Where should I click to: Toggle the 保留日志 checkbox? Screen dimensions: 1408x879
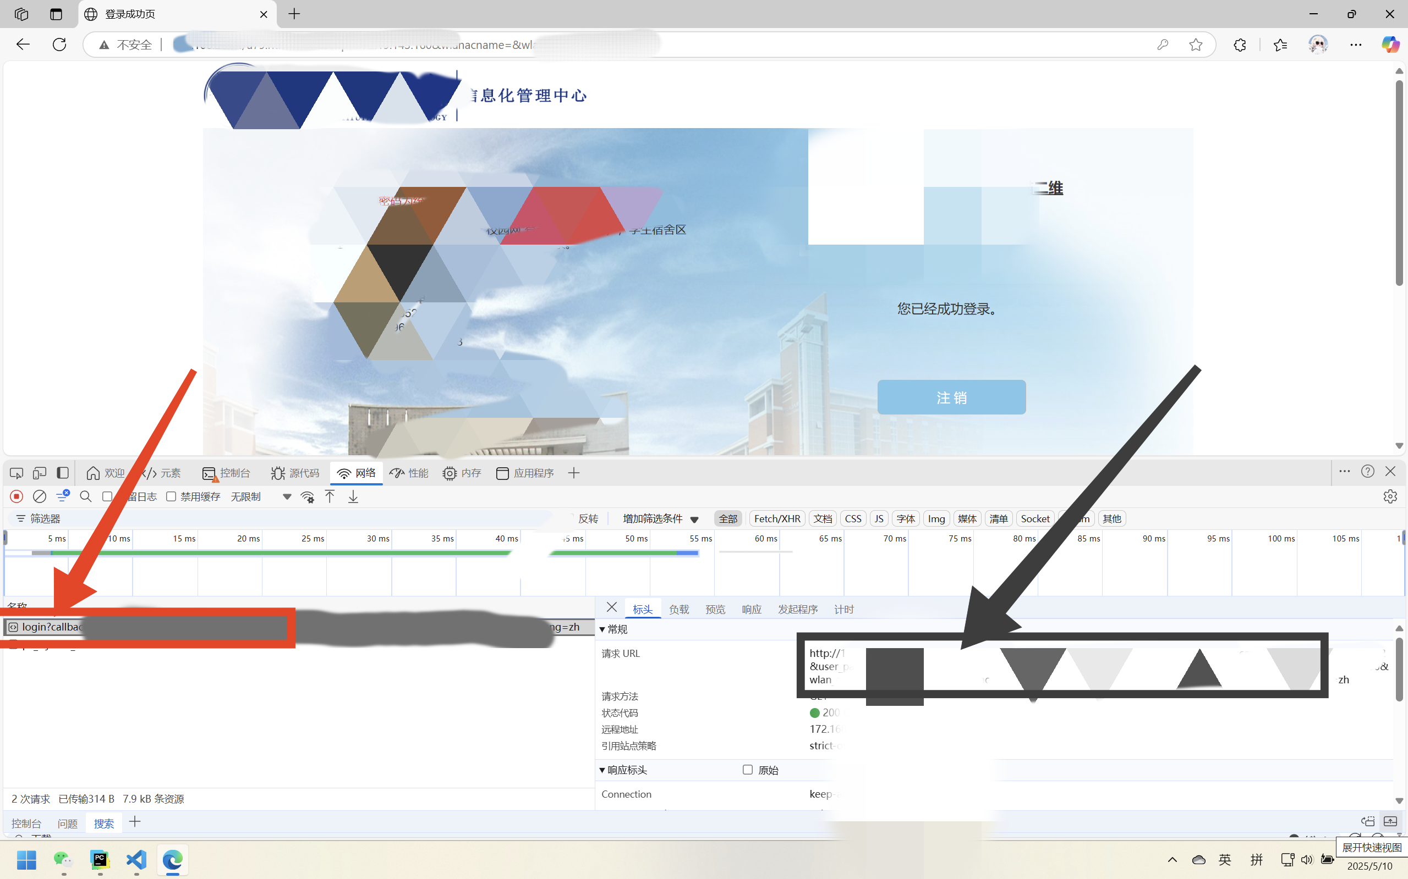107,496
